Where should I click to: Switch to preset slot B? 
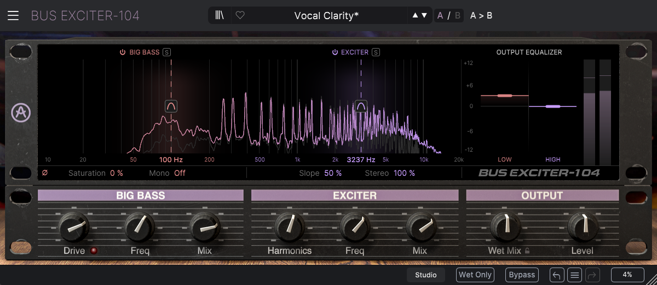click(x=458, y=15)
